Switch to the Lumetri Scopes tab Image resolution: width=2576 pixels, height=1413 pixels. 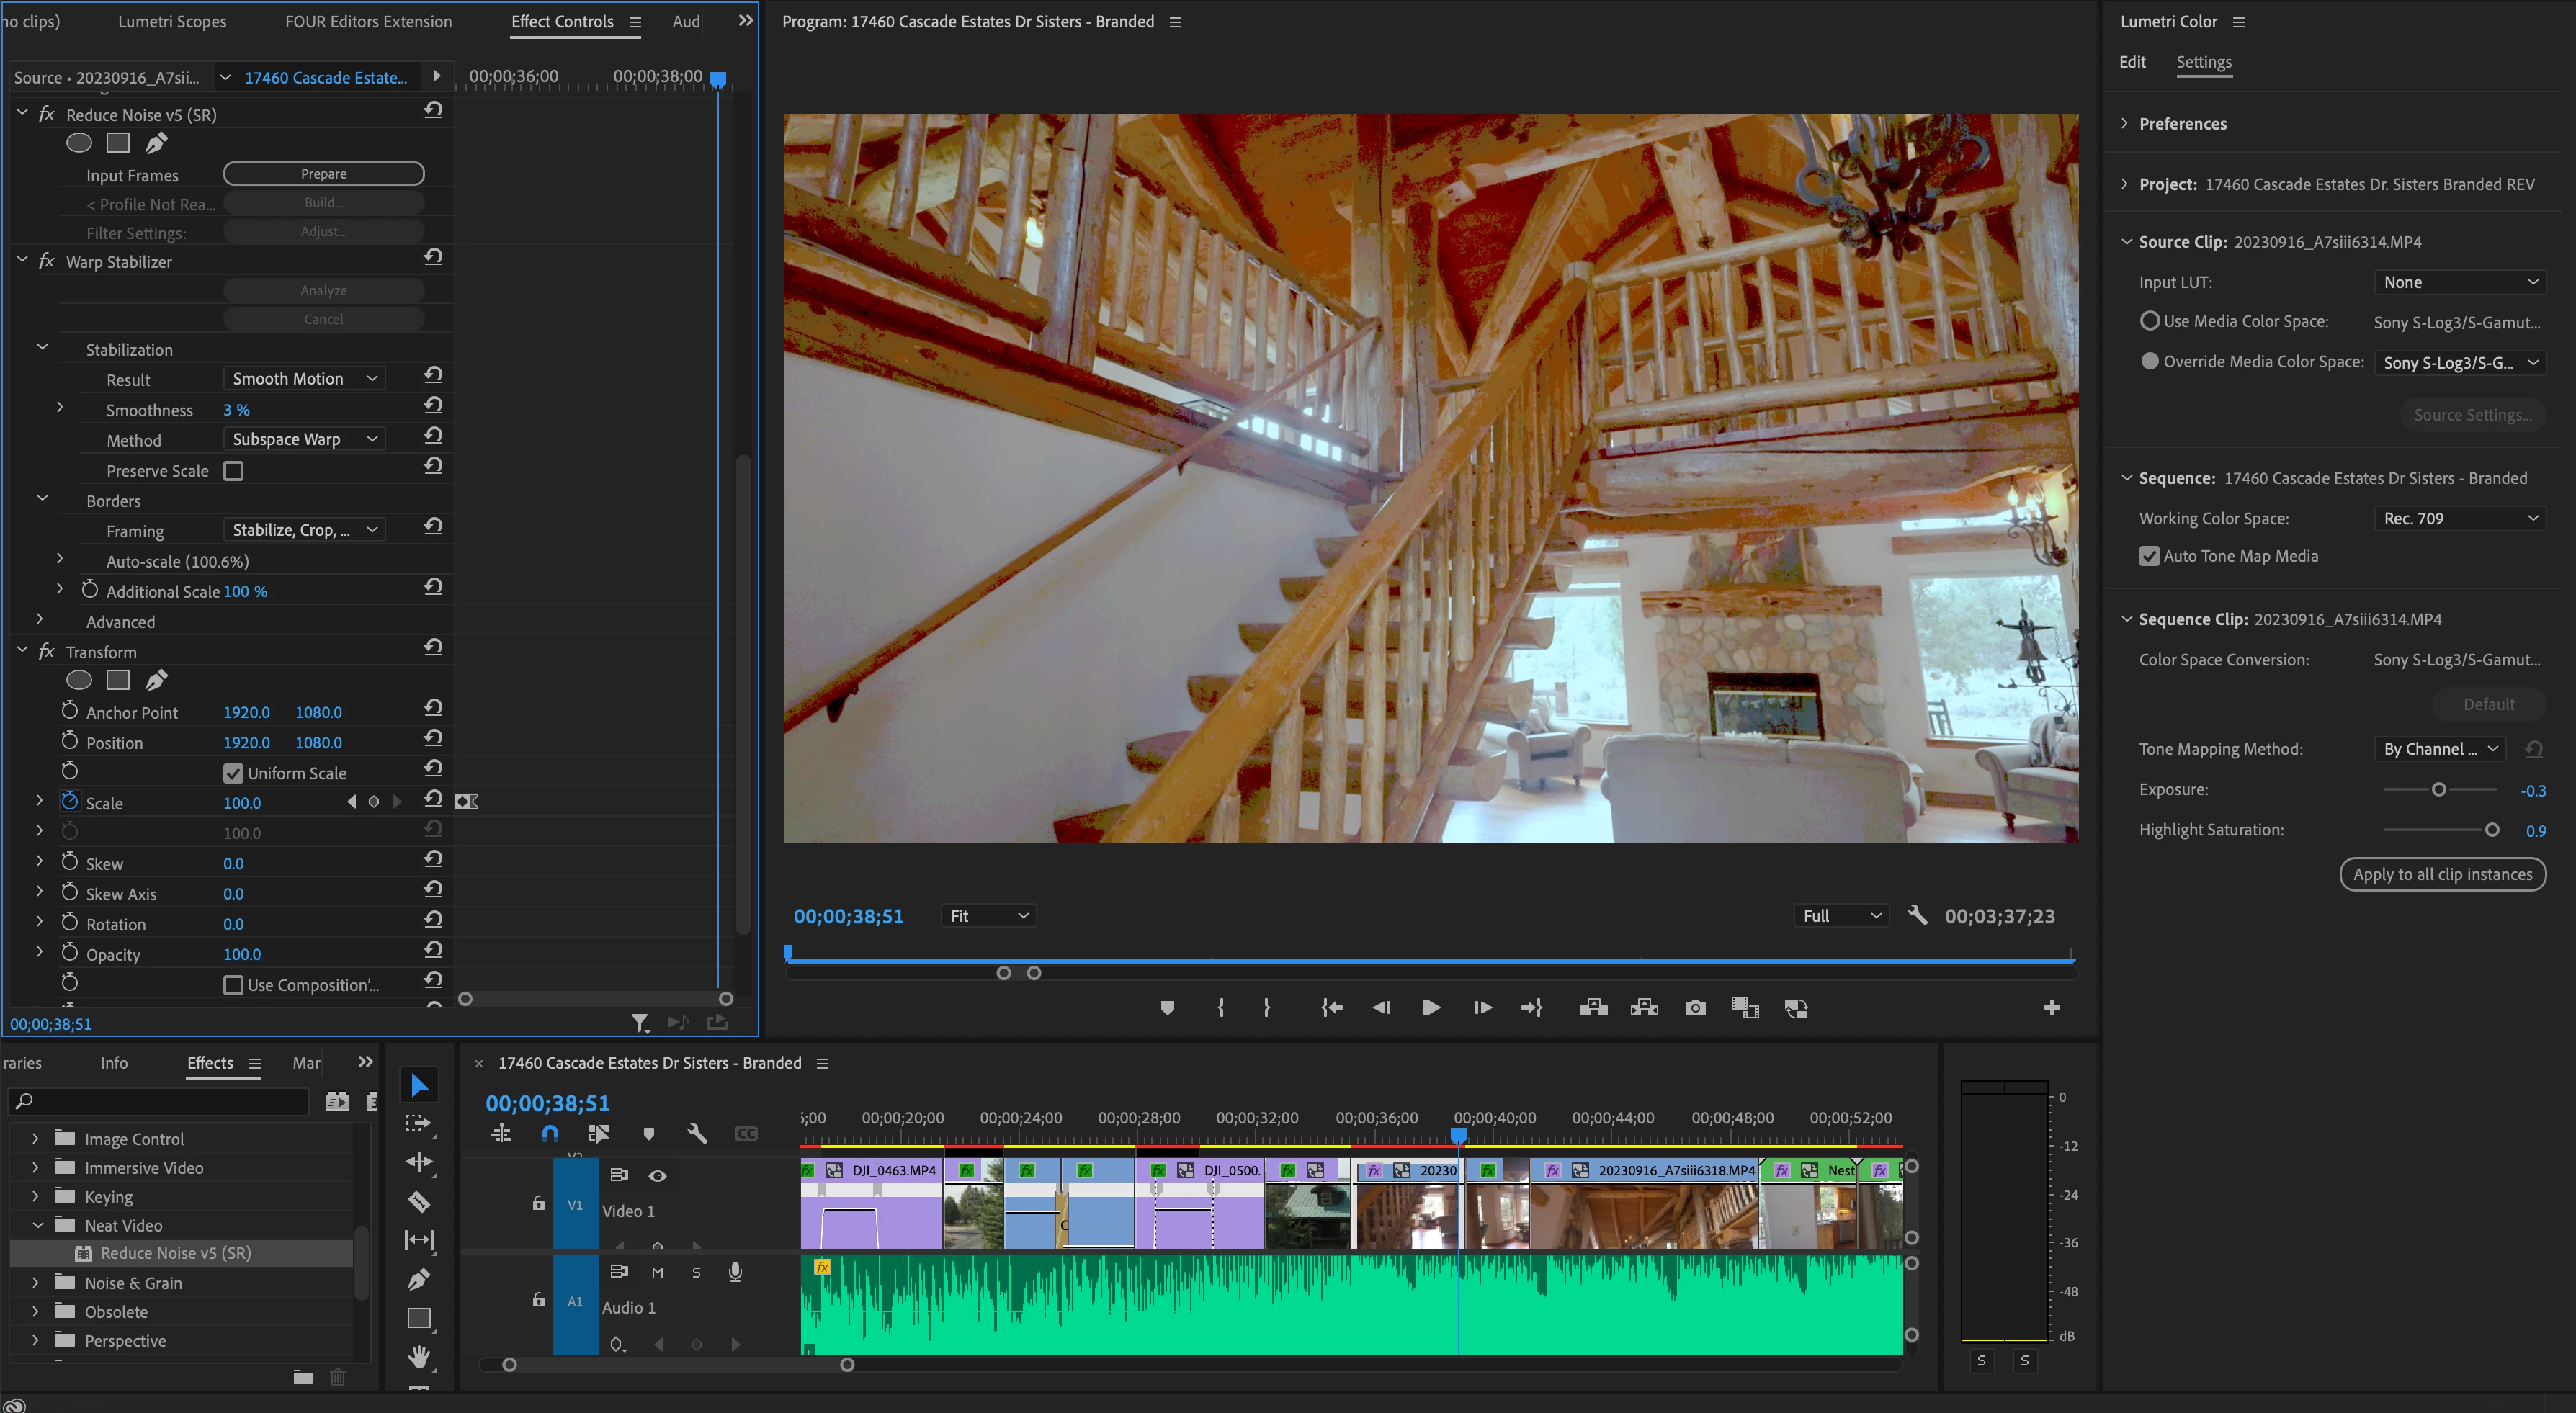(172, 21)
